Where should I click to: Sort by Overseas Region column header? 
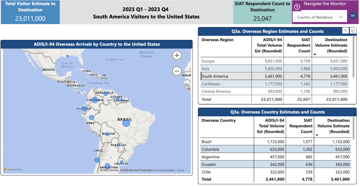tap(217, 40)
